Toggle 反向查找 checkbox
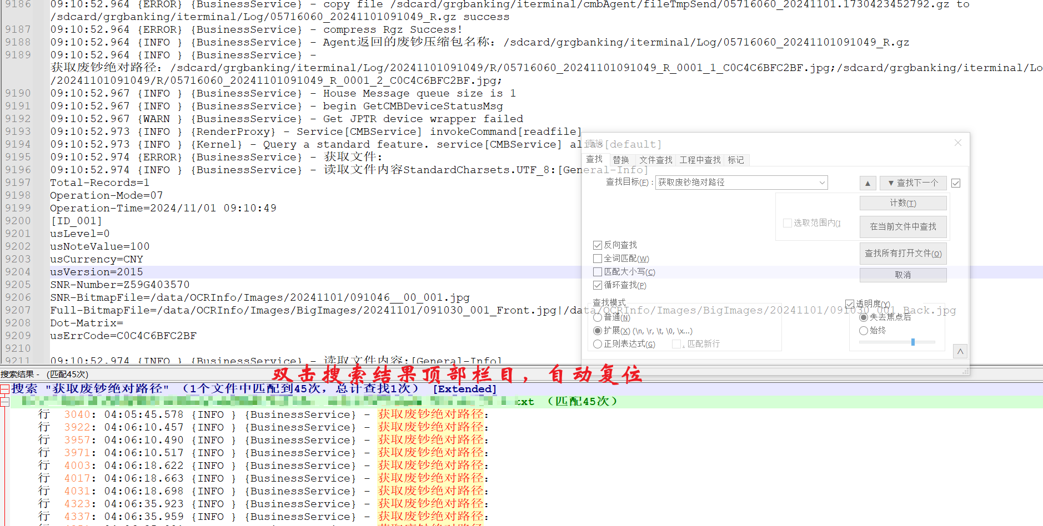 [598, 245]
